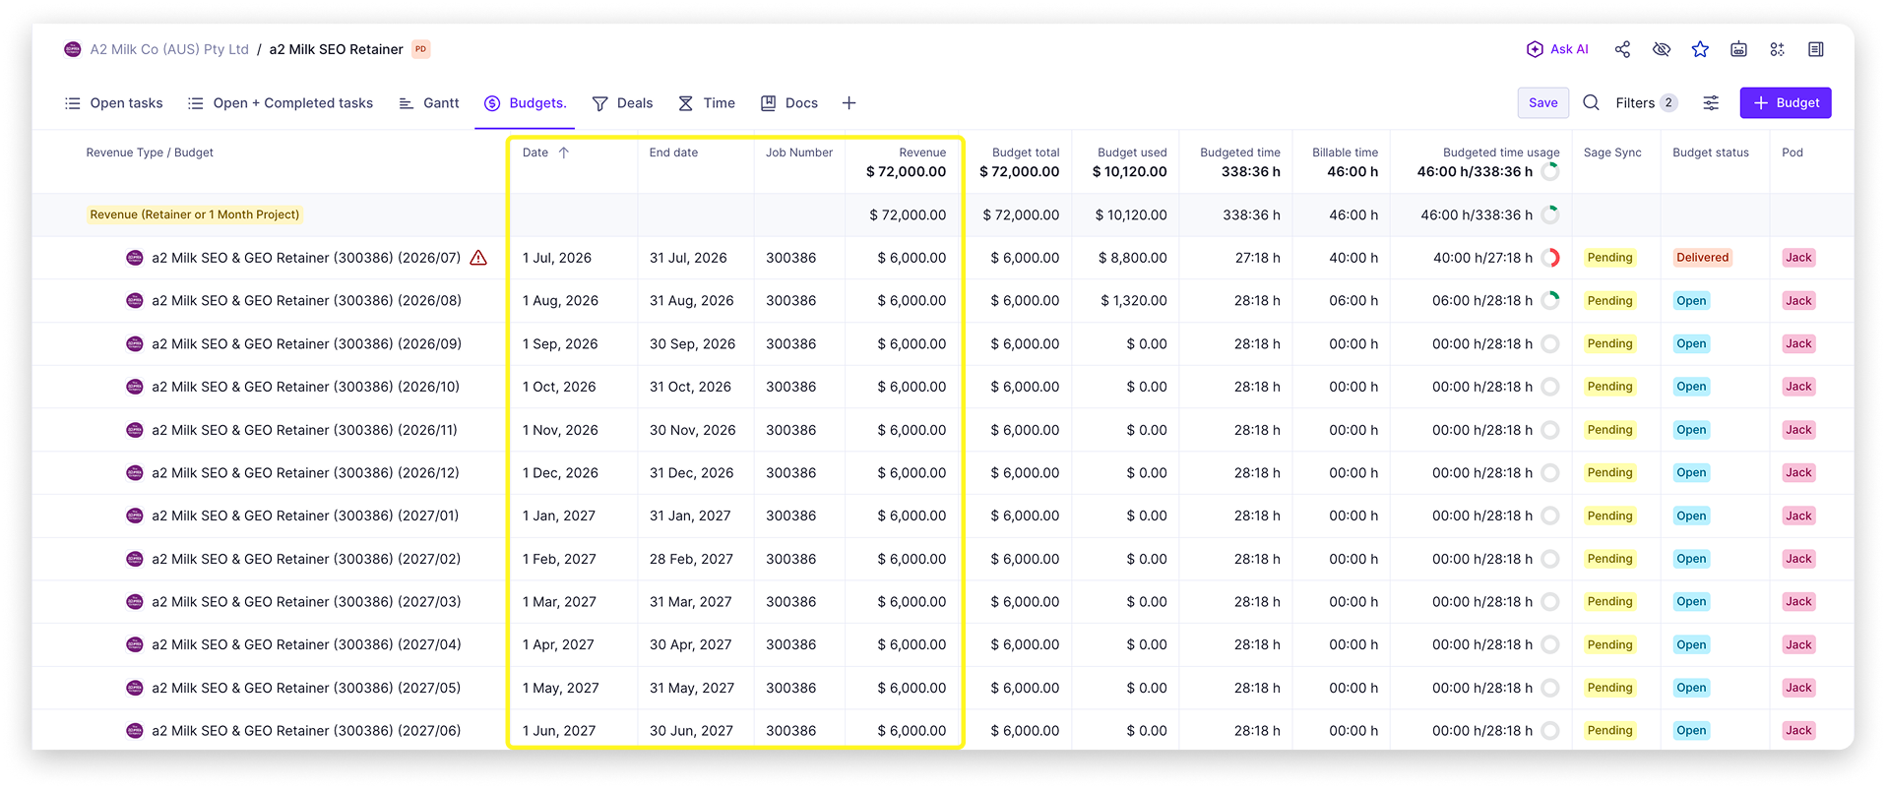
Task: Open the Filters 2 control
Action: [1646, 102]
